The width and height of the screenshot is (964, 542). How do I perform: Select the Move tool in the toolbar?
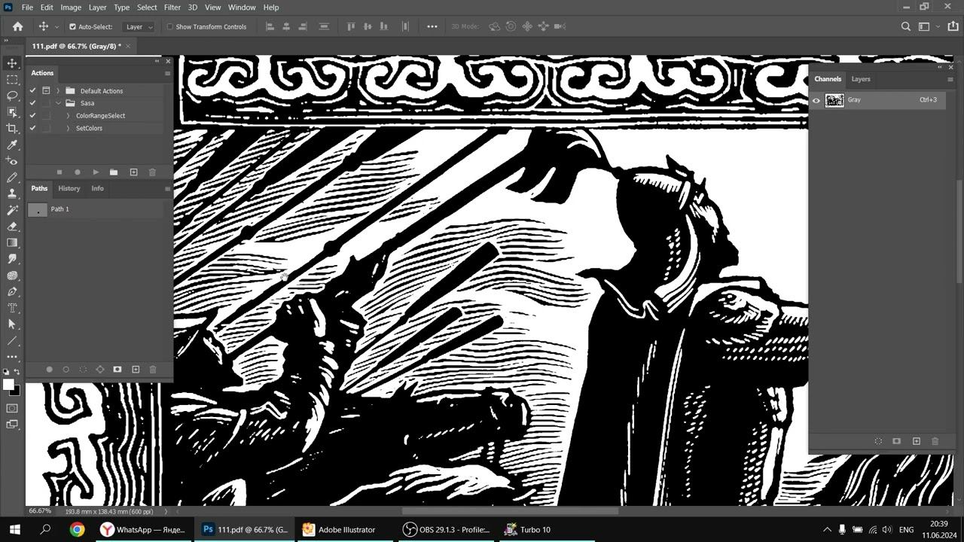click(12, 63)
